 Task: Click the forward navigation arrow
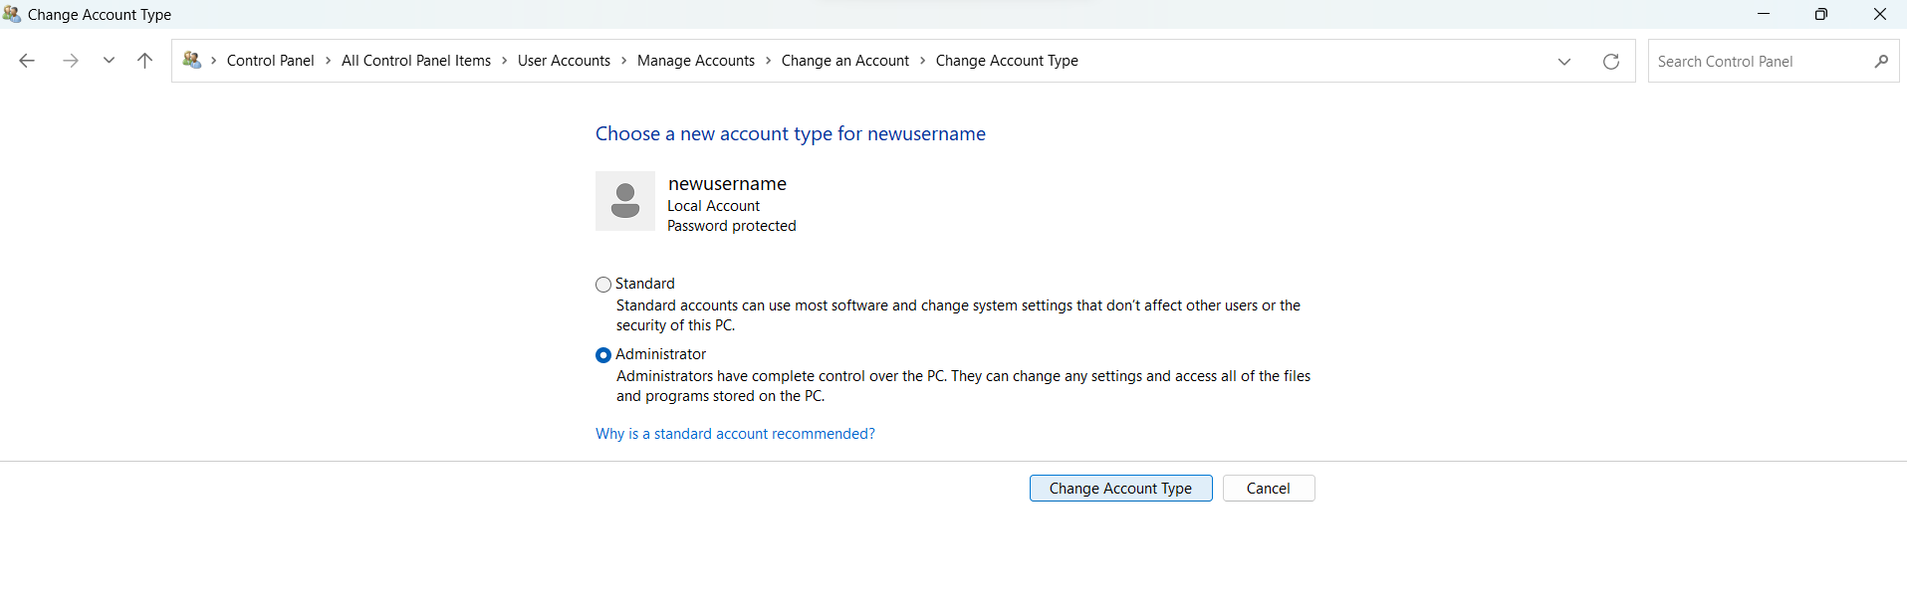coord(70,61)
